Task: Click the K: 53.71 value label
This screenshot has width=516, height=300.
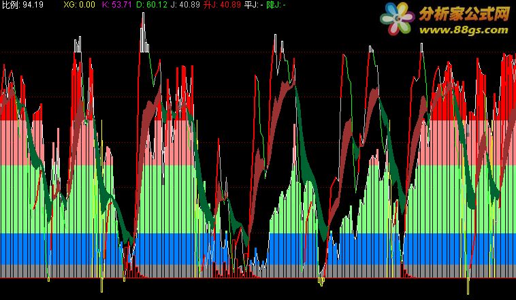Action: tap(116, 5)
